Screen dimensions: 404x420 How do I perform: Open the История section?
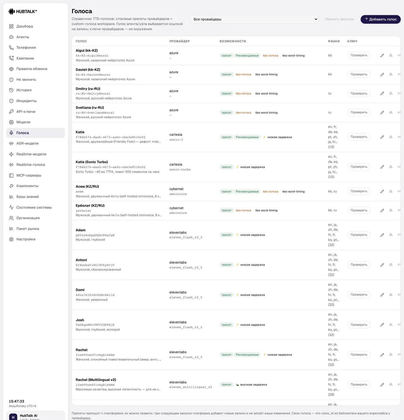coord(35,90)
